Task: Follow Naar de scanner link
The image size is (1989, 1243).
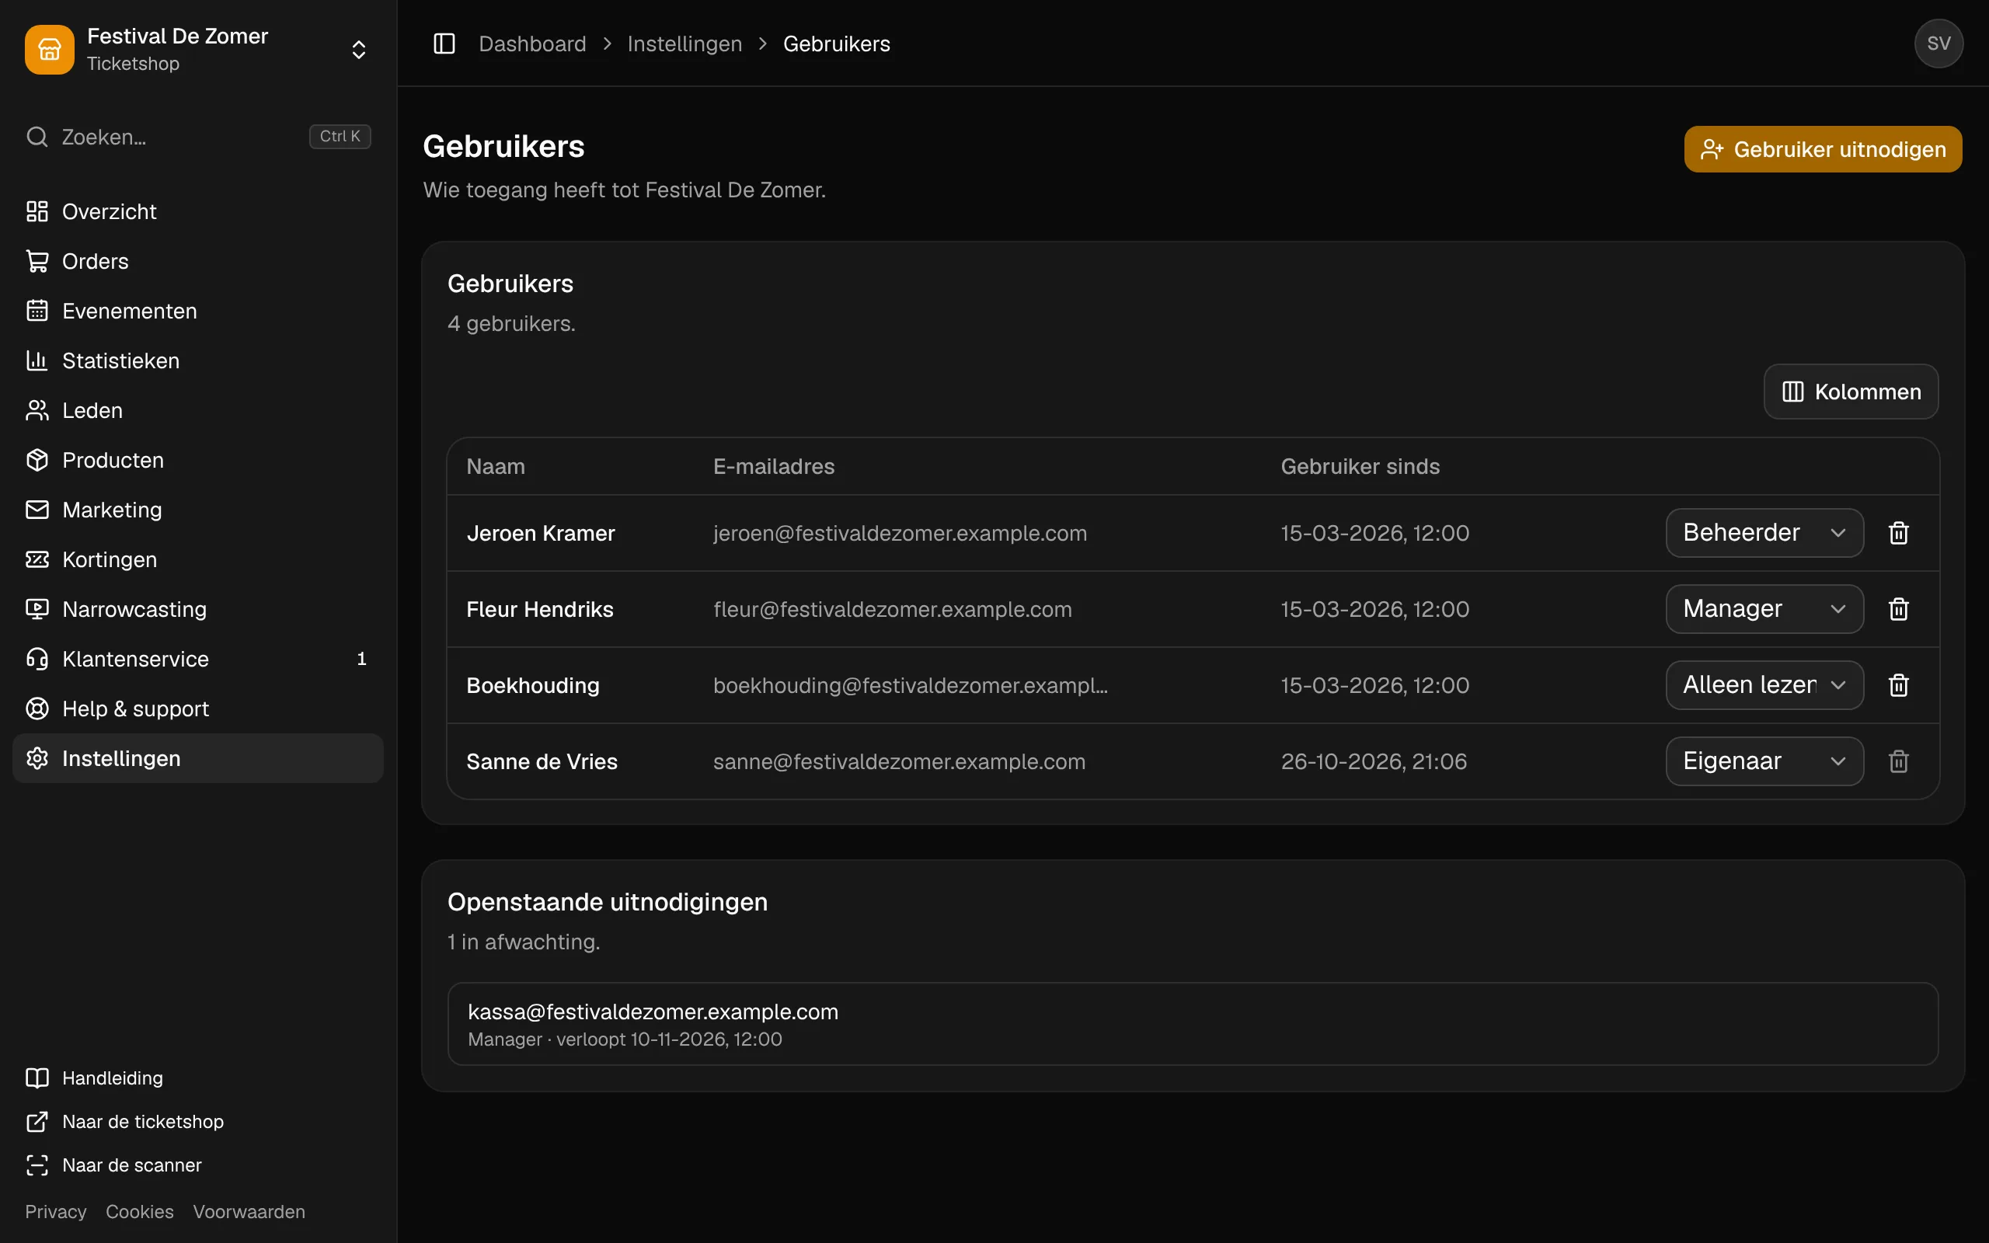Action: 198,1165
